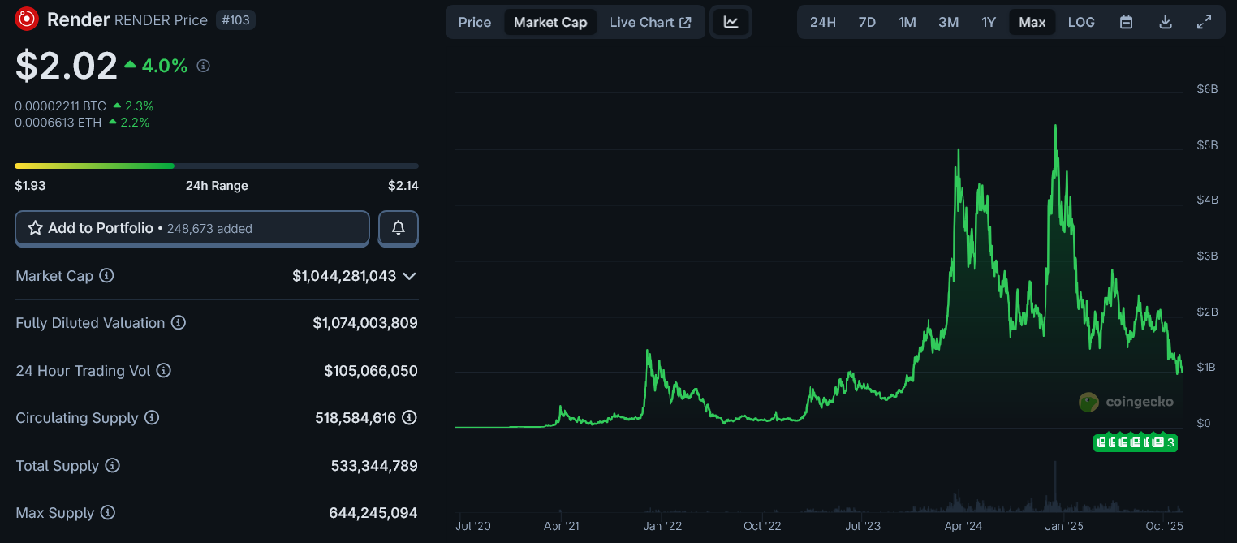The width and height of the screenshot is (1237, 543).
Task: Open the Live Chart external link
Action: pyautogui.click(x=651, y=22)
